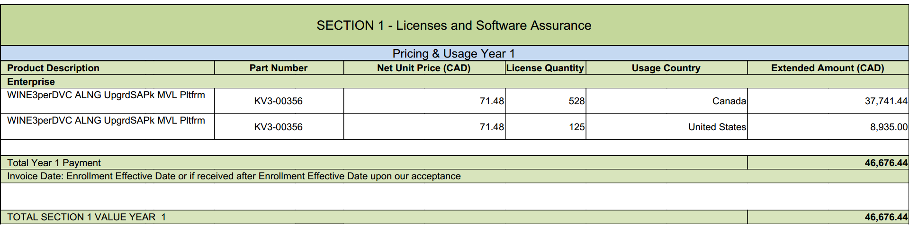909x226 pixels.
Task: Select the Extended Amount (CAD) header
Action: coord(827,68)
